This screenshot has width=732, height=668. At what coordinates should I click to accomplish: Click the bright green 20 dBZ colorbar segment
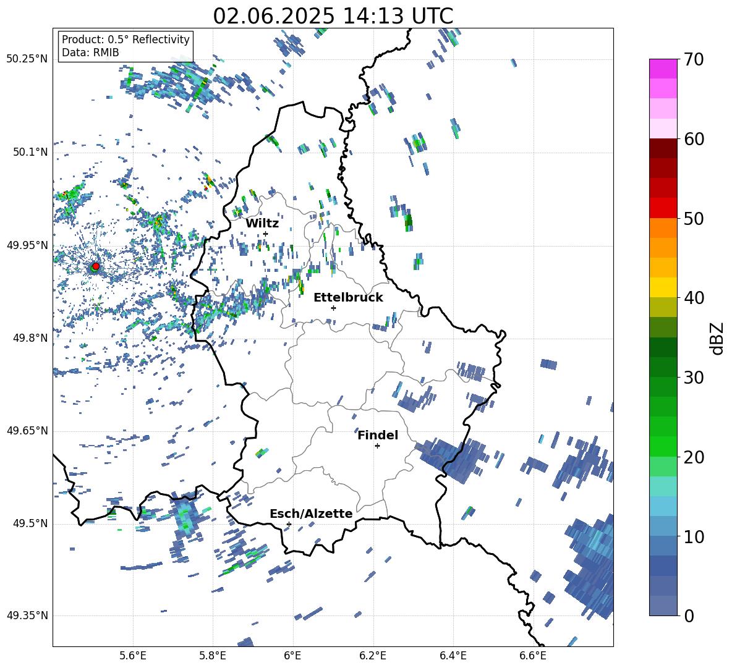pos(663,446)
